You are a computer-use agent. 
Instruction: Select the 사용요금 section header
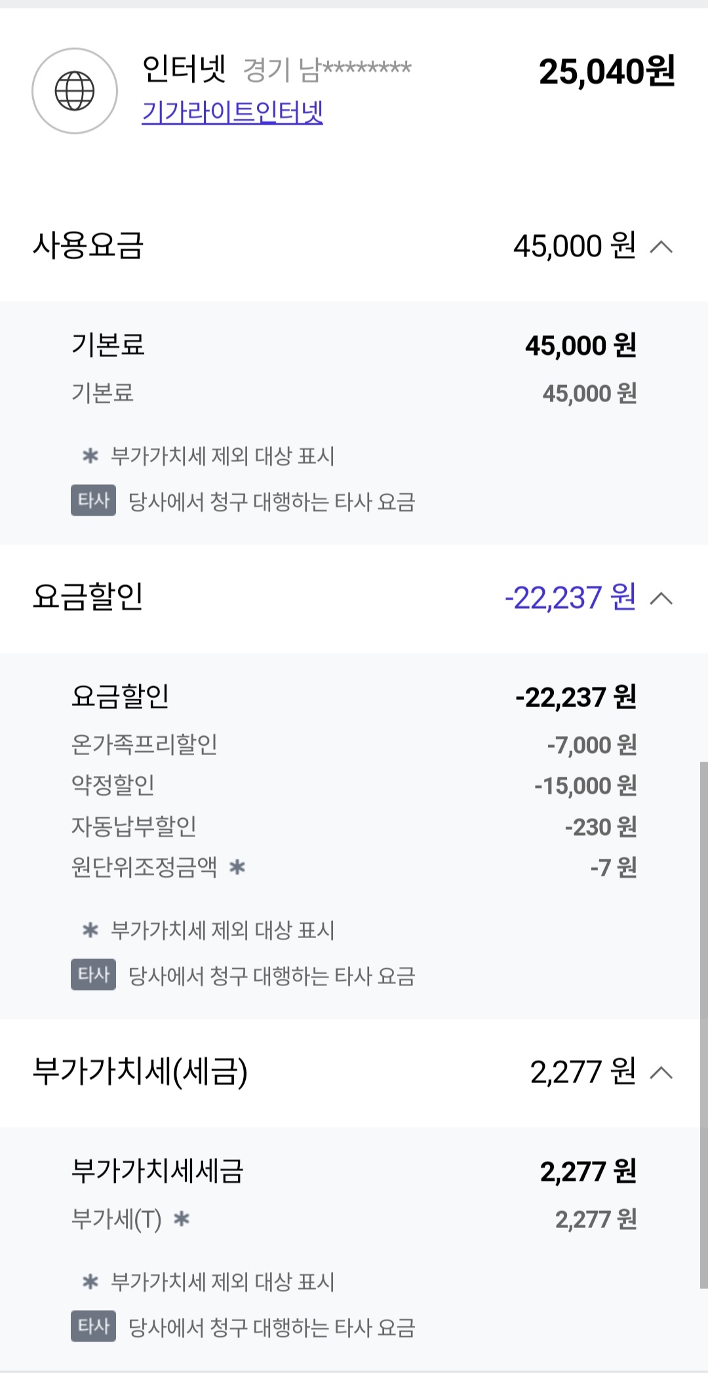point(88,246)
